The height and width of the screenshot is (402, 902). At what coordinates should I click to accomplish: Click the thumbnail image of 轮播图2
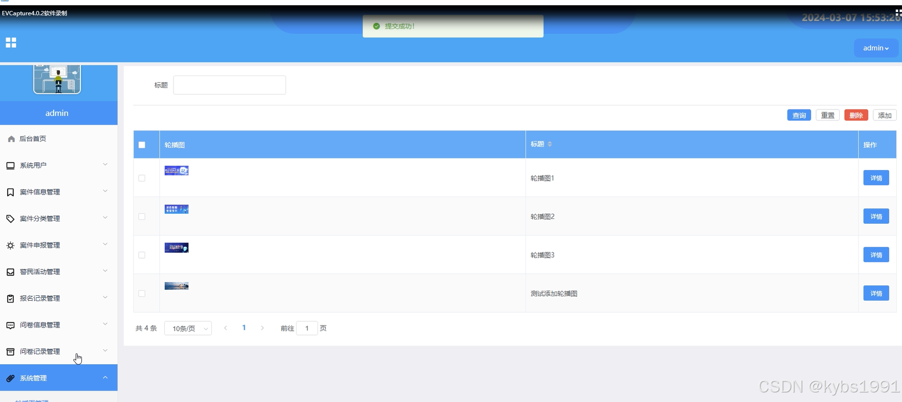pyautogui.click(x=176, y=209)
